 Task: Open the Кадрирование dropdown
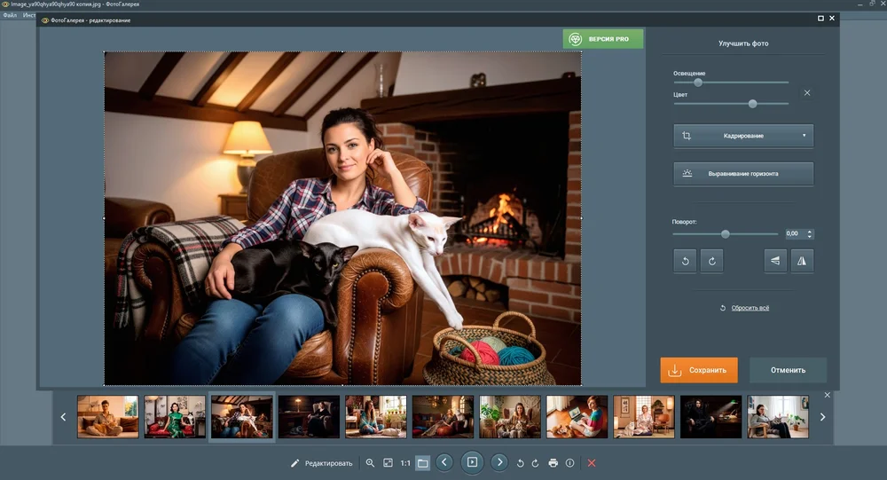click(x=742, y=136)
